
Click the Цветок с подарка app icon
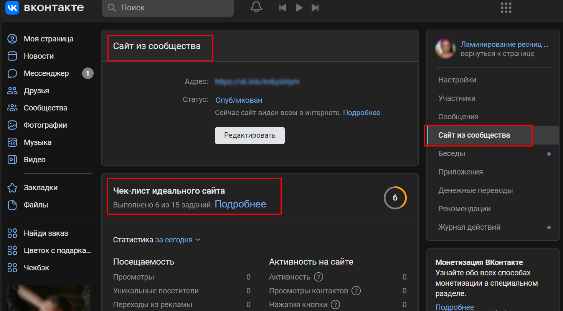click(13, 250)
